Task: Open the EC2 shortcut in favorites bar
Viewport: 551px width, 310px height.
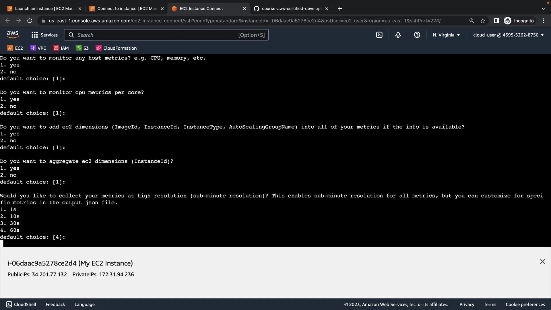Action: 15,48
